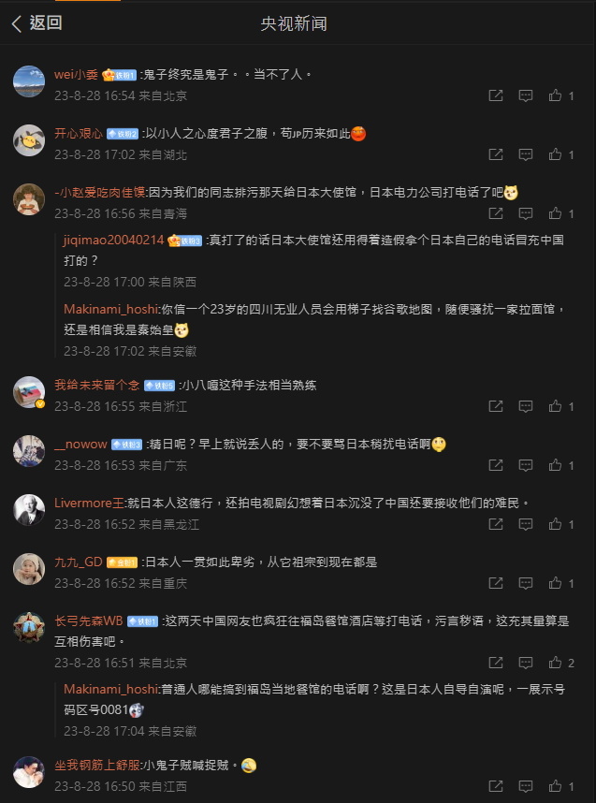Share the comment from Livermore王

[x=495, y=524]
